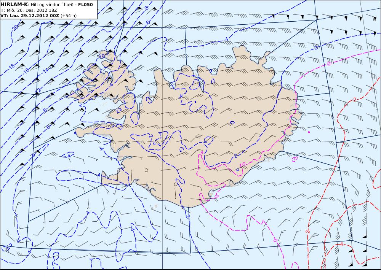
Task: Click the "VT: Lau. 29.12.2012 00Z" valid time
Action: pyautogui.click(x=30, y=16)
